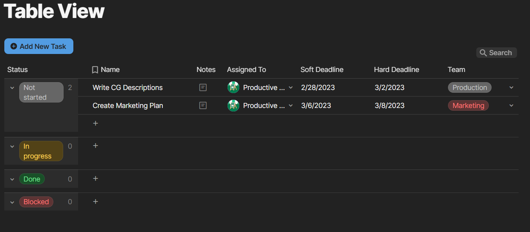Viewport: 530px width, 232px height.
Task: Select the red Marketing team tag
Action: [468, 106]
